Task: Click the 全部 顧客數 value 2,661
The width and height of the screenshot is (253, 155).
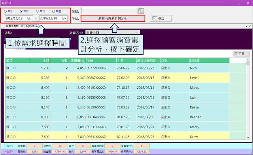Action: point(34,151)
